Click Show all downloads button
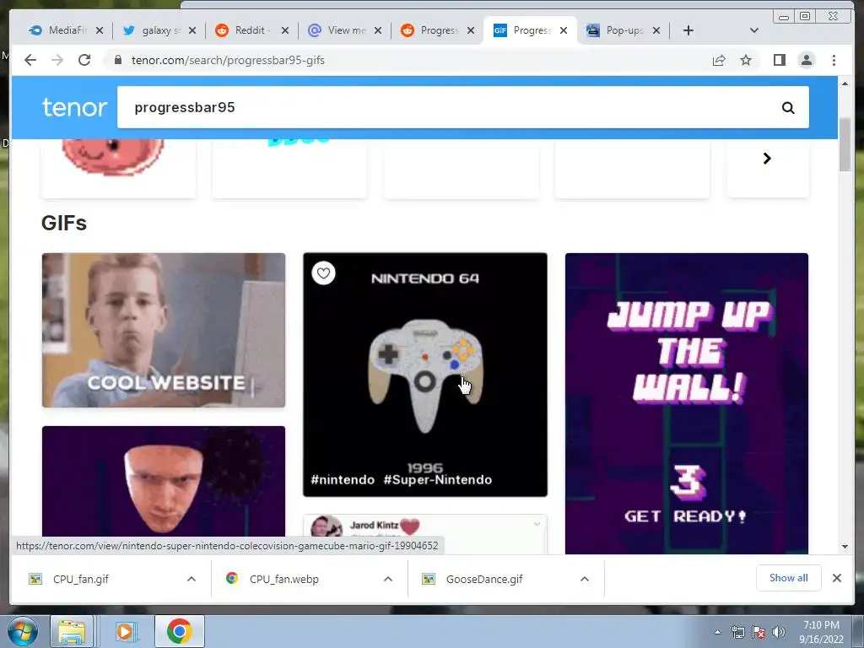The width and height of the screenshot is (864, 648). click(x=789, y=578)
